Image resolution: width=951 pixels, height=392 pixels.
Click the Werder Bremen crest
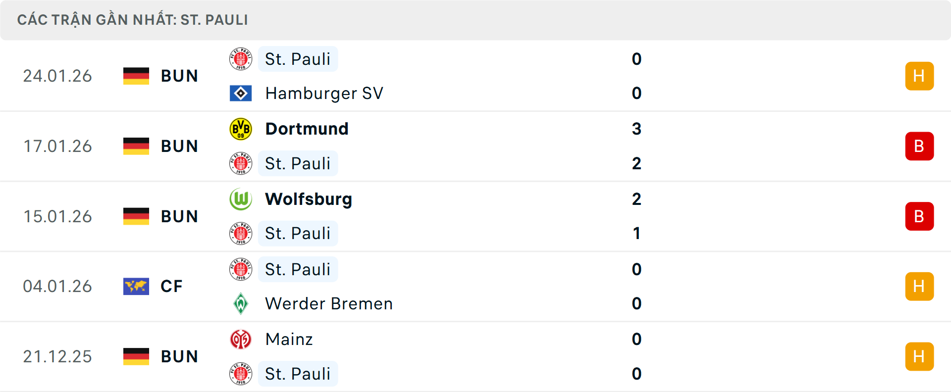[x=241, y=303]
